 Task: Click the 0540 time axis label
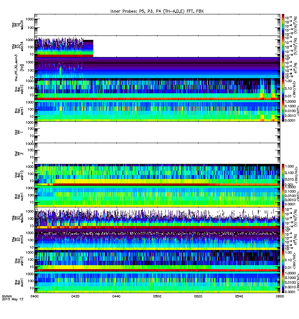(239, 296)
